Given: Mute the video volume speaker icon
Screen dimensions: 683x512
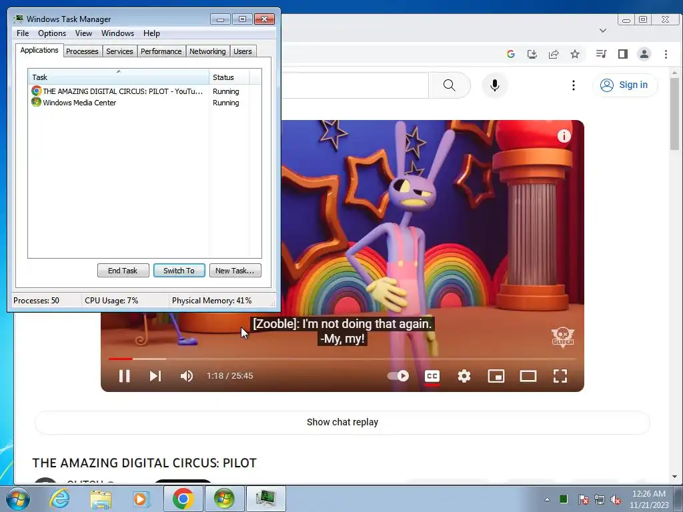Looking at the screenshot, I should 187,376.
